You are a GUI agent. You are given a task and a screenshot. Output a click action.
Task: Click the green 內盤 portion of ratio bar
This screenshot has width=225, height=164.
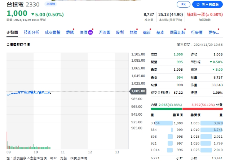coord(166,109)
